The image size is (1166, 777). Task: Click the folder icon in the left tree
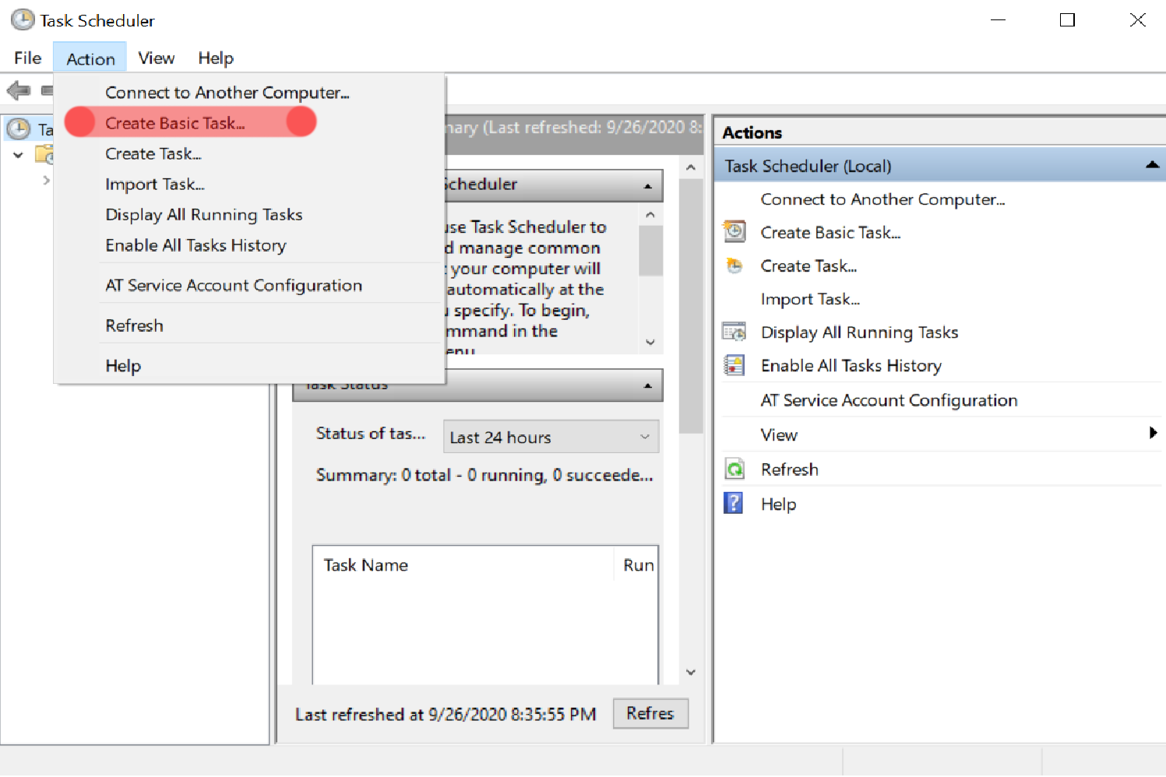click(x=44, y=155)
